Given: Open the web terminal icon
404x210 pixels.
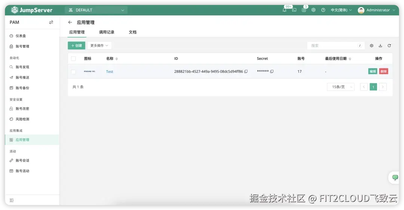Looking at the screenshot, I should point(294,10).
